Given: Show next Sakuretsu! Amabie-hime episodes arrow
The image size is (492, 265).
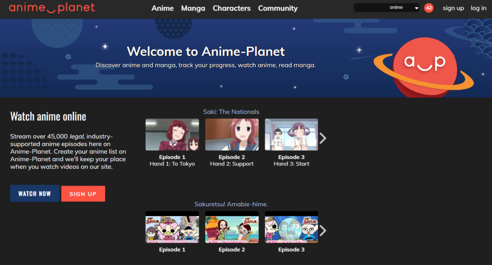Looking at the screenshot, I should coord(323,230).
